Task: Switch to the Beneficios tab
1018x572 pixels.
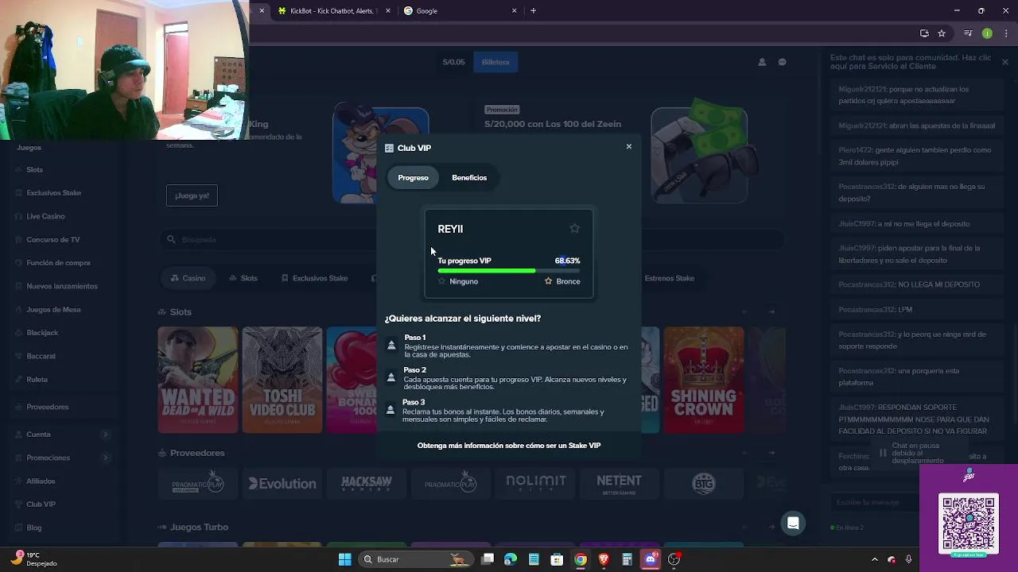Action: pos(469,178)
